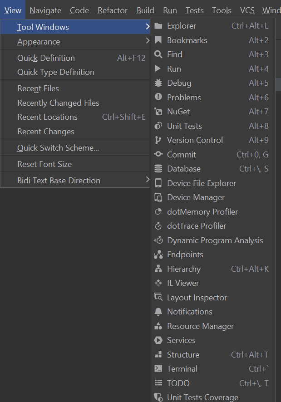Select the Hierarchy icon

(159, 269)
